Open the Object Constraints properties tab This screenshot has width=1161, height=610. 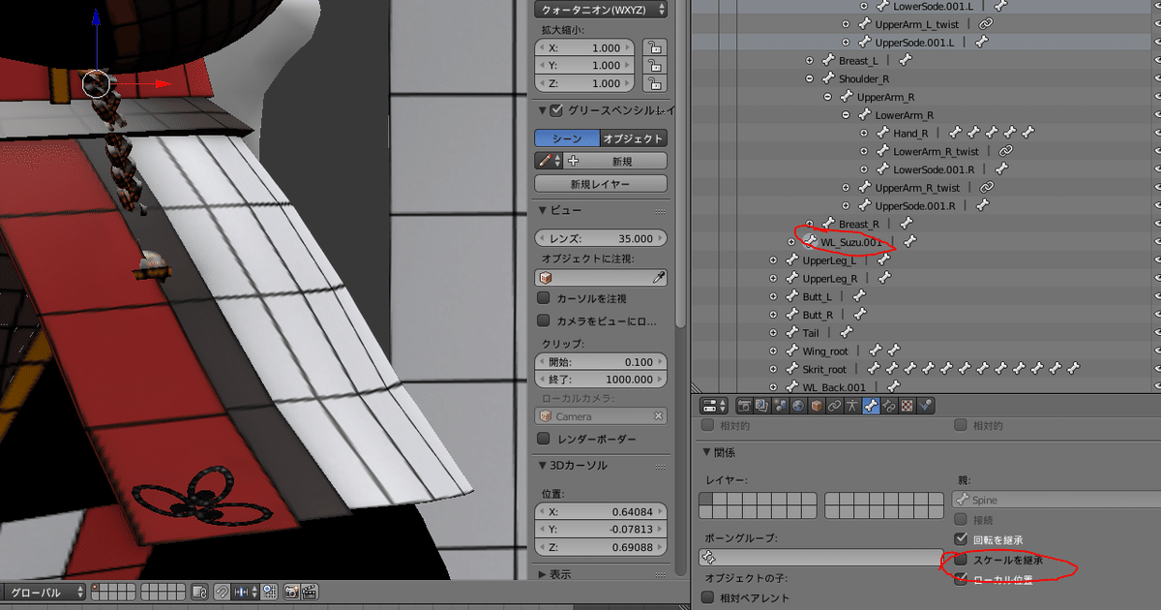pos(835,406)
